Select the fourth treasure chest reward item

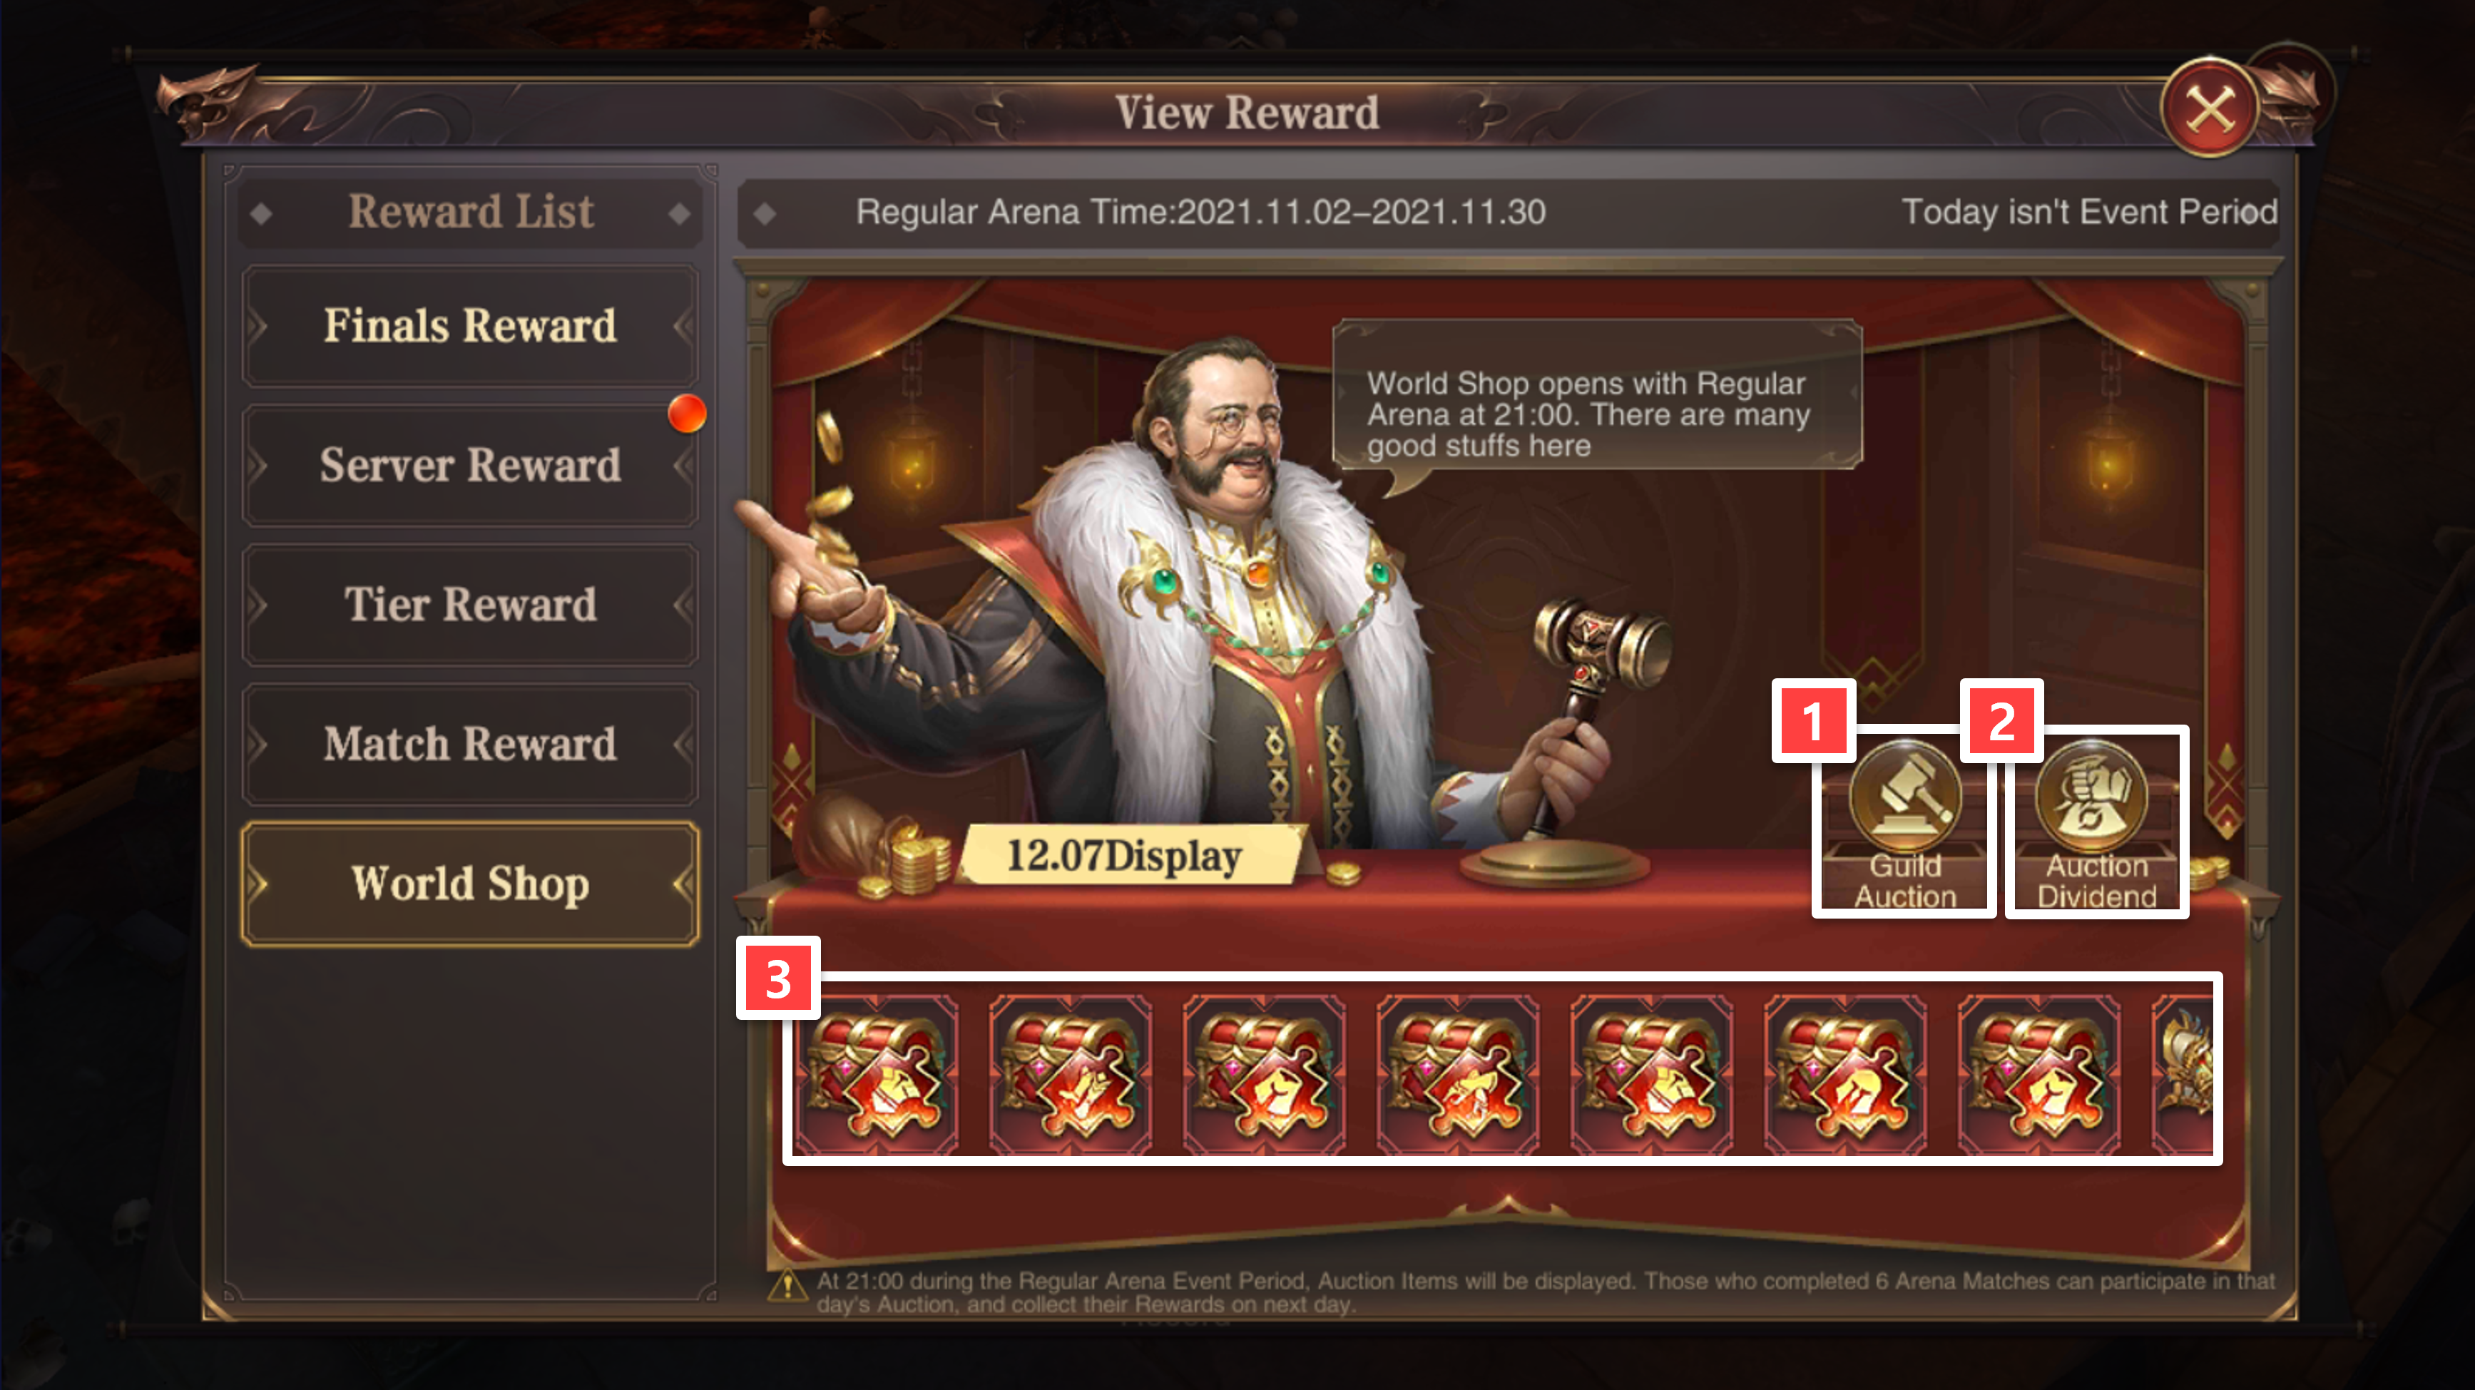coord(1457,1074)
